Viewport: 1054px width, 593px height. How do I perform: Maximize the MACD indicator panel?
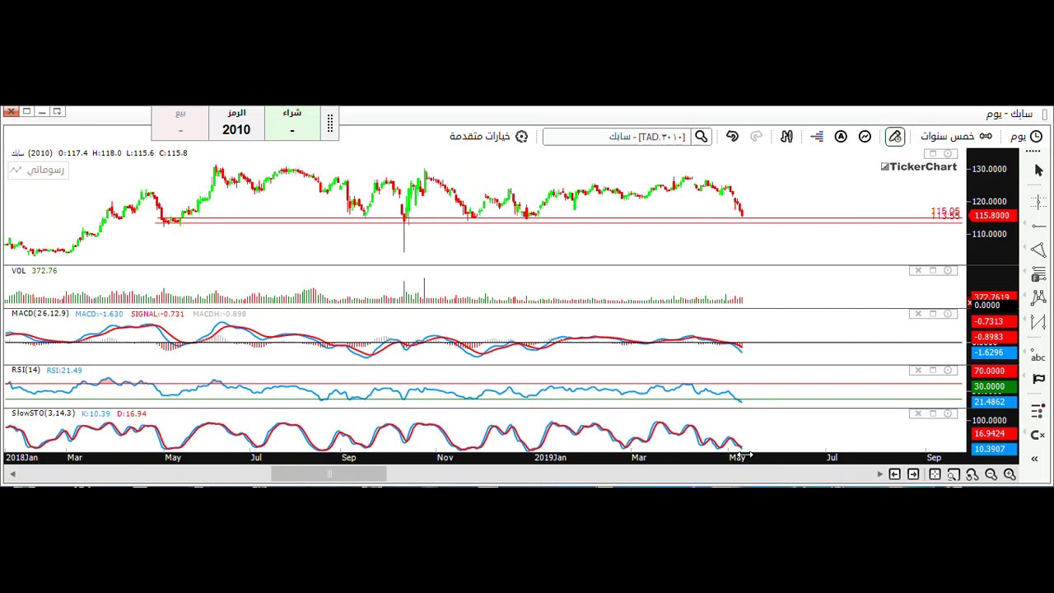tap(933, 314)
